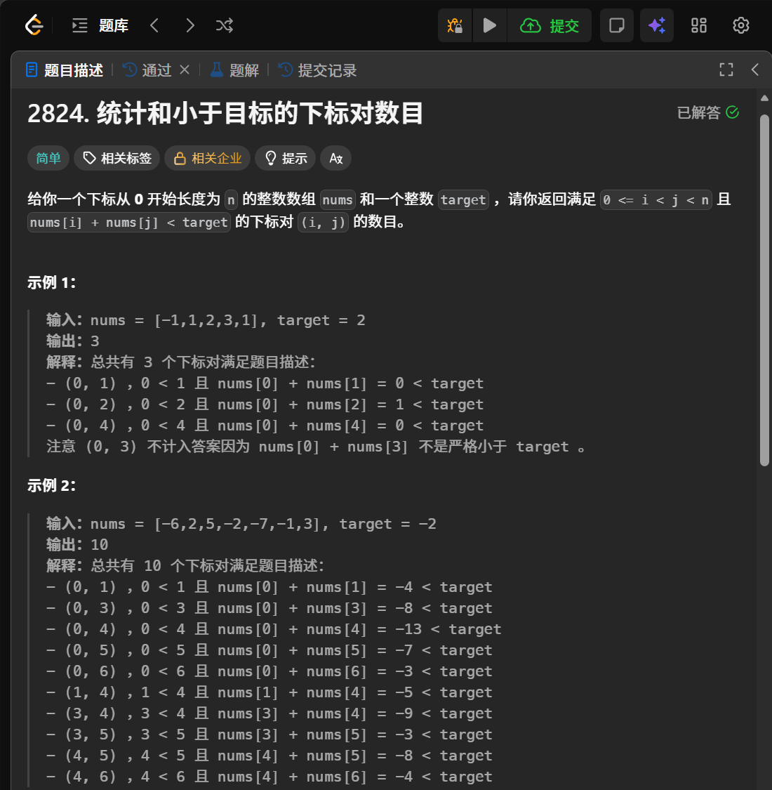Switch to the 通过 tab
Screen dimensions: 772x790
[147, 70]
